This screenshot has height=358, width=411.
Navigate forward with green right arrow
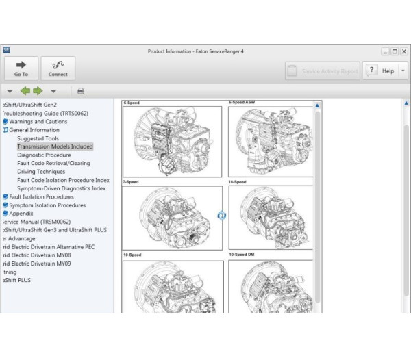click(38, 90)
